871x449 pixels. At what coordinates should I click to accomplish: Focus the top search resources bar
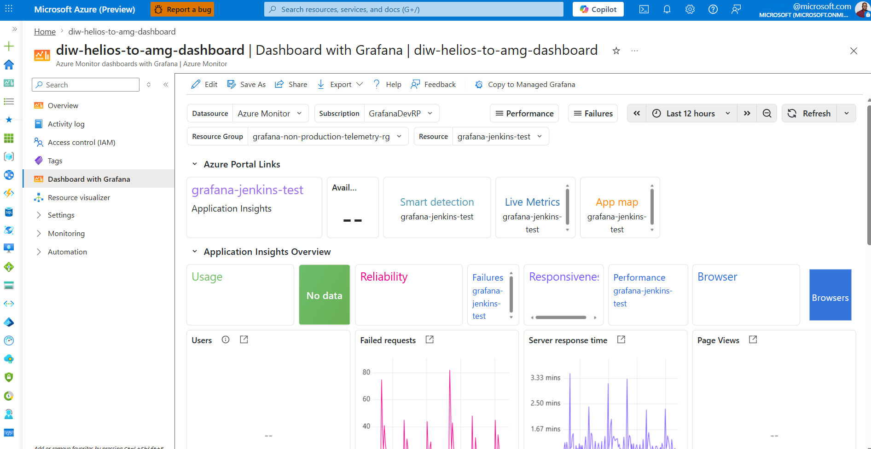tap(413, 9)
